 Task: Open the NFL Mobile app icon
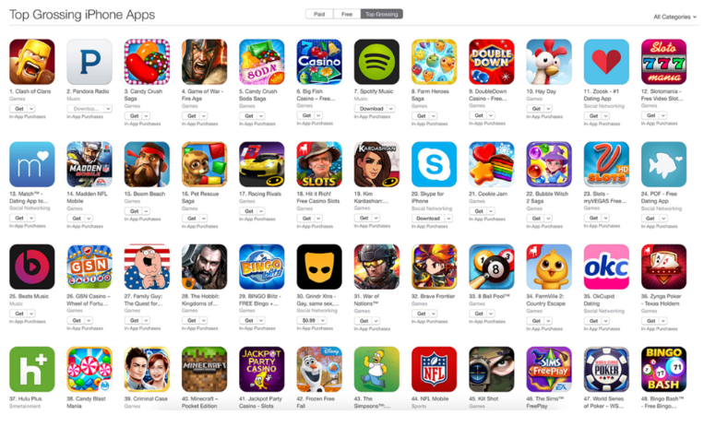pyautogui.click(x=434, y=369)
